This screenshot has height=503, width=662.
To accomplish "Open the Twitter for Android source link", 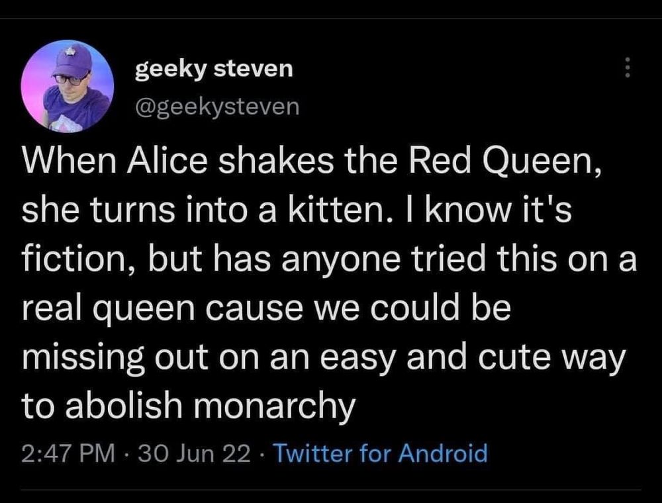I will coord(380,453).
